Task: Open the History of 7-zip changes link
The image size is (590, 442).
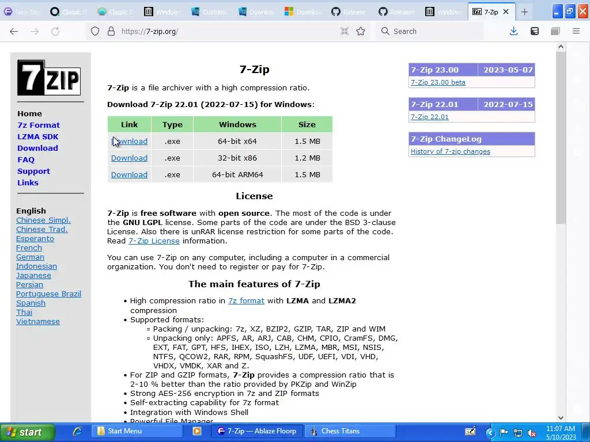Action: (x=451, y=151)
